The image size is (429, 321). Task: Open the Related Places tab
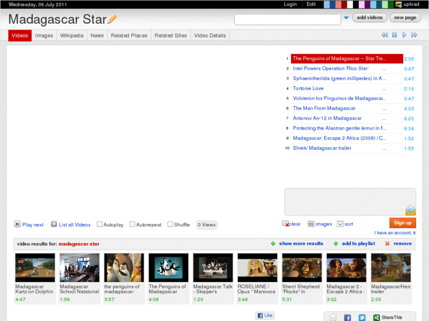(x=129, y=35)
